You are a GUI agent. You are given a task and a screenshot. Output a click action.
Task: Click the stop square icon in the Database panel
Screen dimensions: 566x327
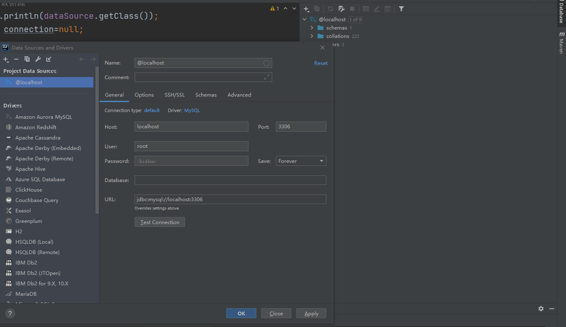(352, 9)
